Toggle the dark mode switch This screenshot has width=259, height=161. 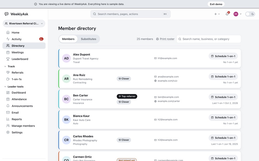coord(250,14)
